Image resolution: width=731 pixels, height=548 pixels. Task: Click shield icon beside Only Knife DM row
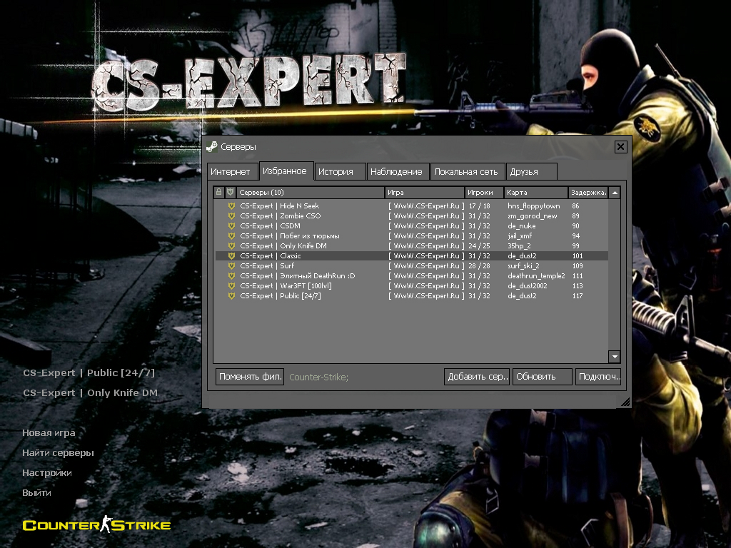[x=231, y=246]
